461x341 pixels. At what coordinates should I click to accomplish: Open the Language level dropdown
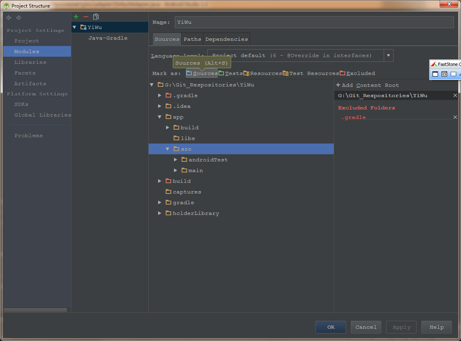(388, 55)
